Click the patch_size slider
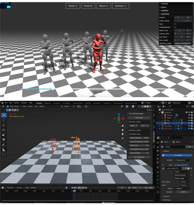The image size is (194, 205). point(179,30)
